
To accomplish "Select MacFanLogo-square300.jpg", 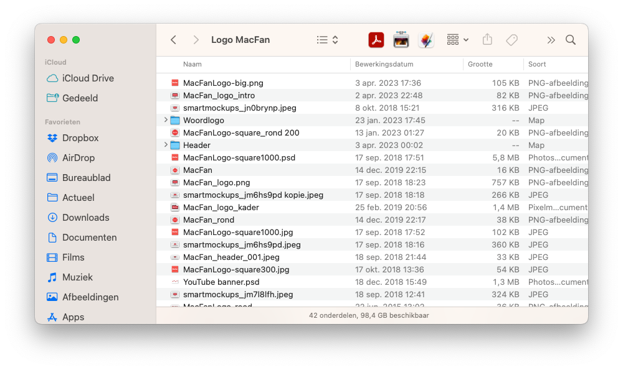I will [x=373, y=270].
